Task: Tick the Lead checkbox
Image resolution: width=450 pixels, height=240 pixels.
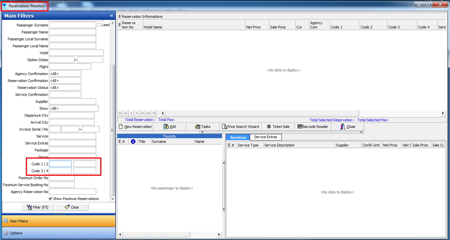Action: [99, 25]
